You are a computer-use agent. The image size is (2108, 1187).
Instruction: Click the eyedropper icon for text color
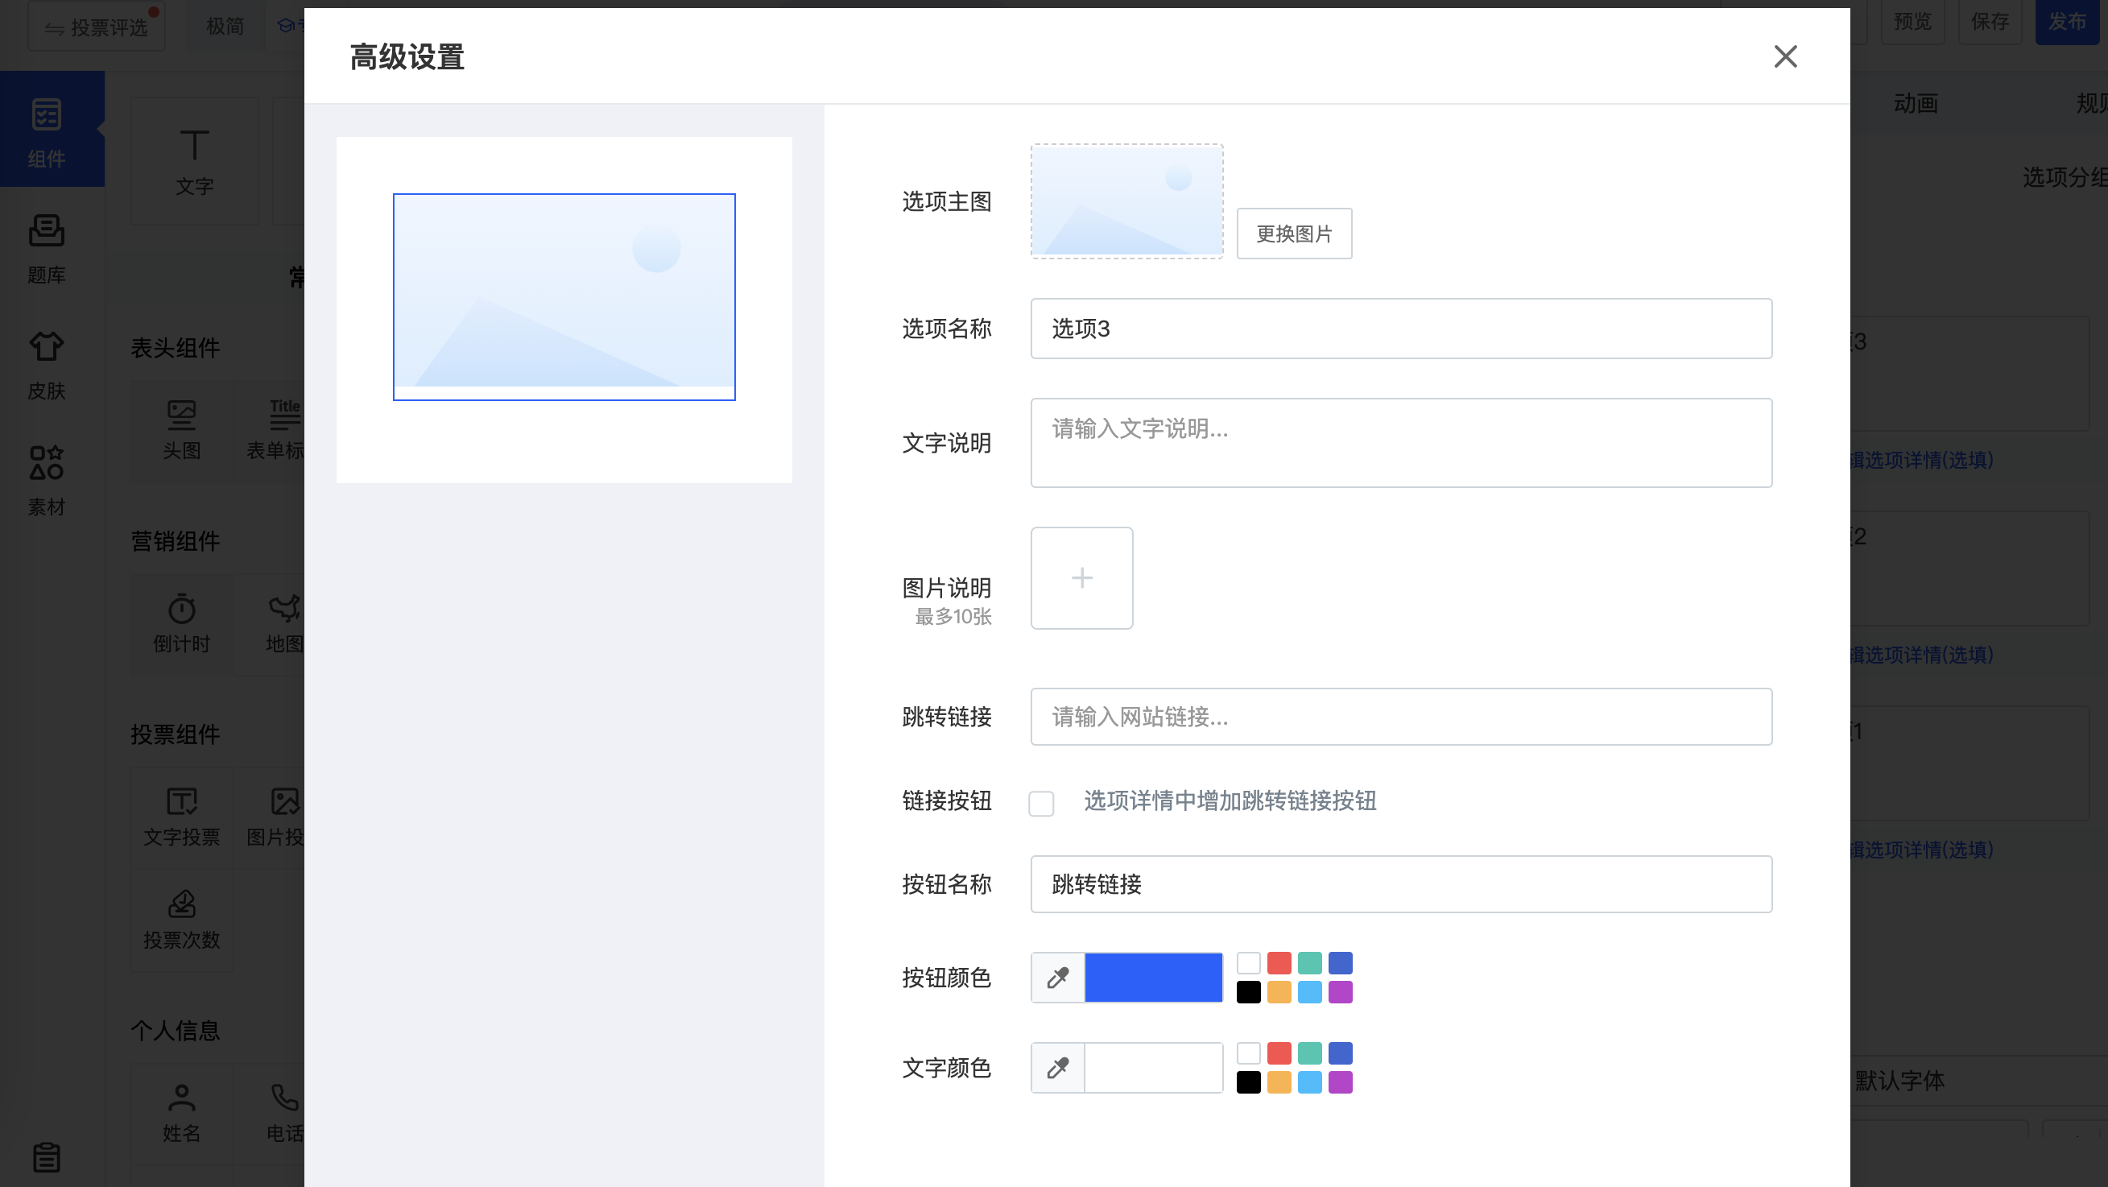(1057, 1068)
